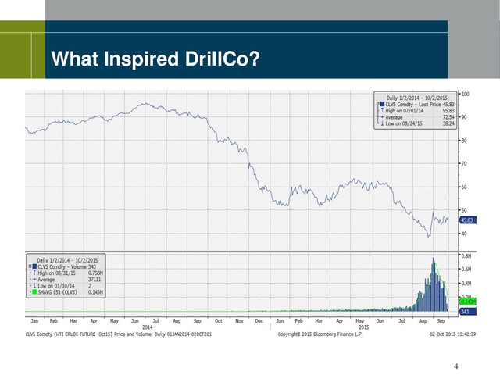Click the slide page number 4
Screen dimensions: 500x375
click(457, 365)
